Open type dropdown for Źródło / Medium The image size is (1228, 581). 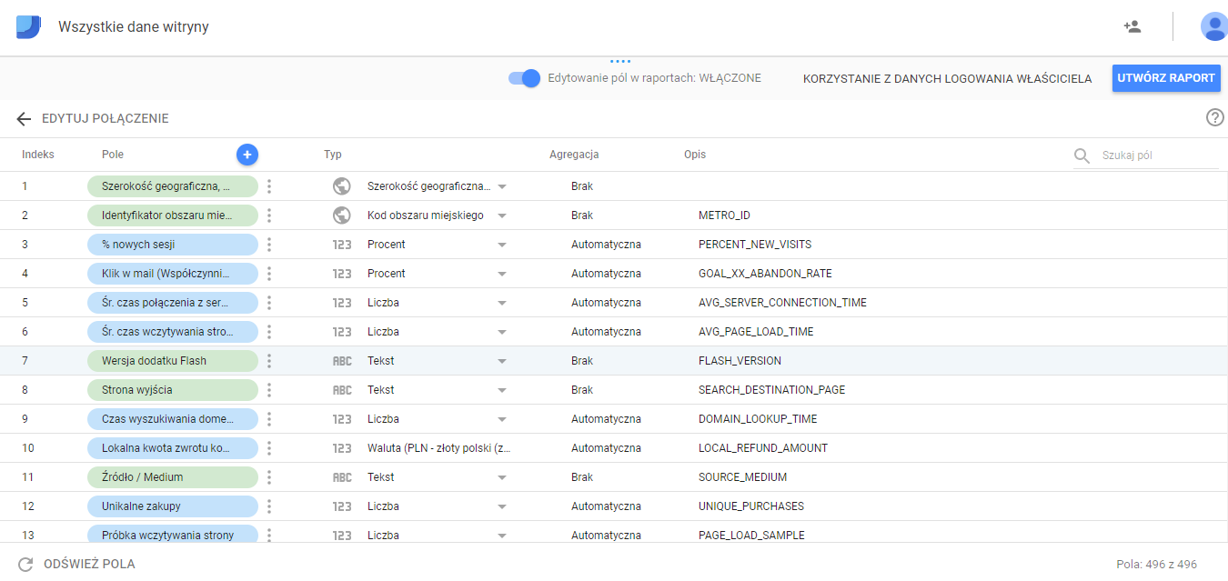click(503, 476)
